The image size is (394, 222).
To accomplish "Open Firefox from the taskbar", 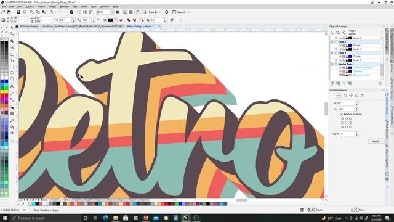I will [x=146, y=218].
